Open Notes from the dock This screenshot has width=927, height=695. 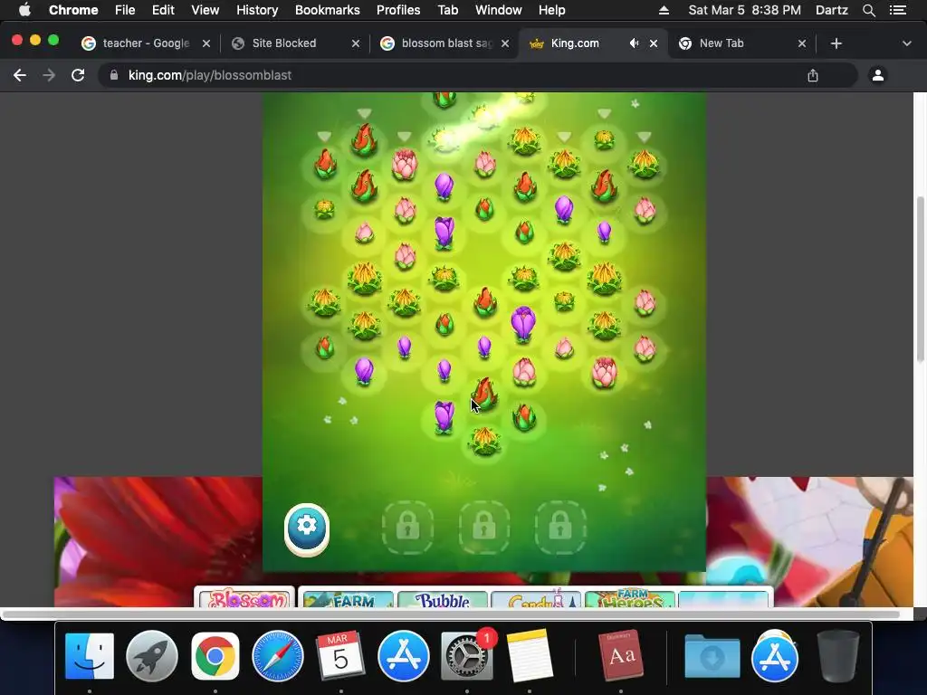(x=529, y=656)
